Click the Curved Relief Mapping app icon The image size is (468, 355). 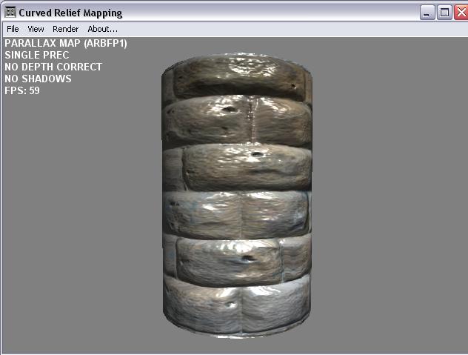(10, 13)
